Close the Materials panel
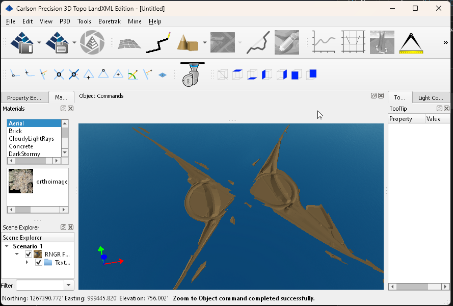This screenshot has height=306, width=453. coord(70,109)
